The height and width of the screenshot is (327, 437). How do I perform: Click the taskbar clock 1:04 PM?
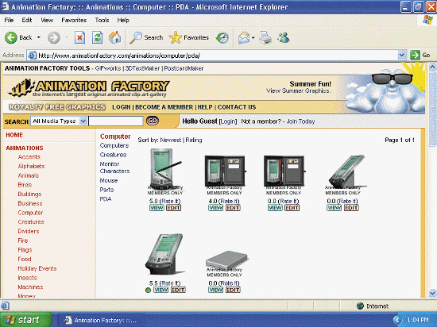418,320
